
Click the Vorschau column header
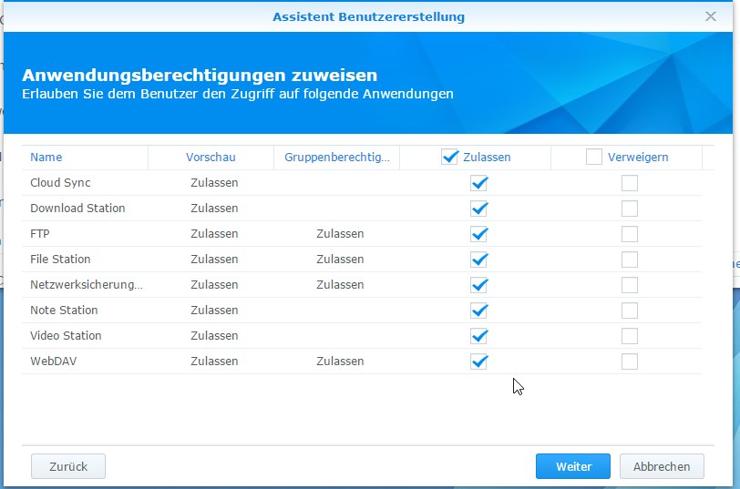(x=211, y=157)
